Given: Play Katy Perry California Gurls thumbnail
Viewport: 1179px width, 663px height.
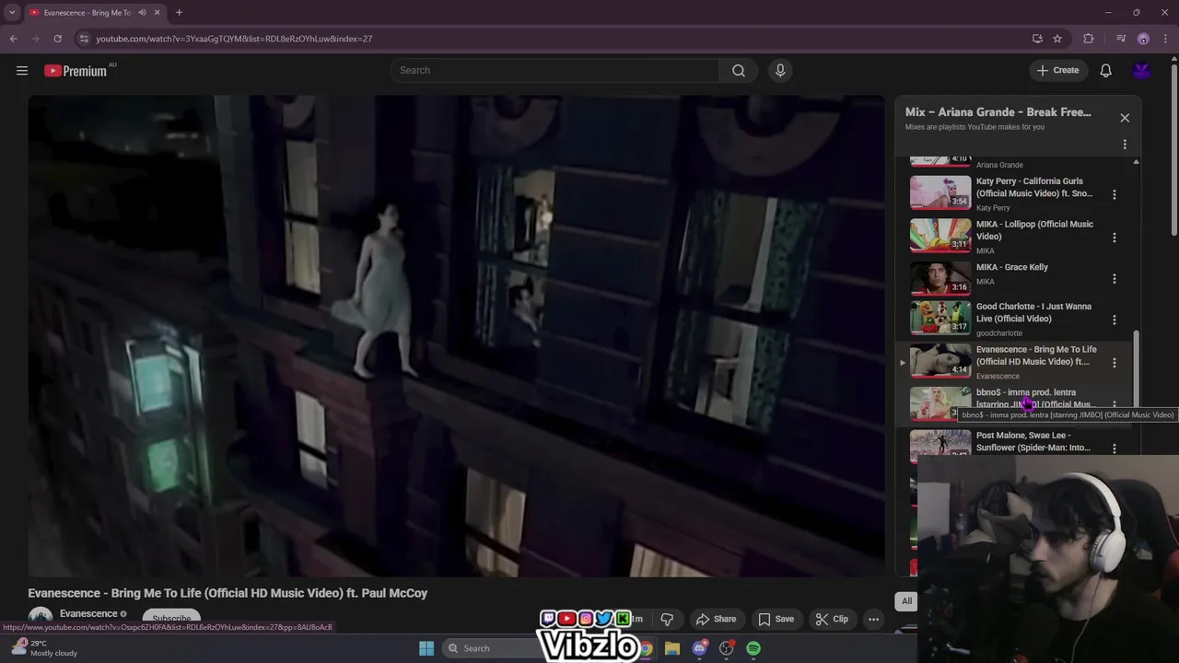Looking at the screenshot, I should [940, 192].
